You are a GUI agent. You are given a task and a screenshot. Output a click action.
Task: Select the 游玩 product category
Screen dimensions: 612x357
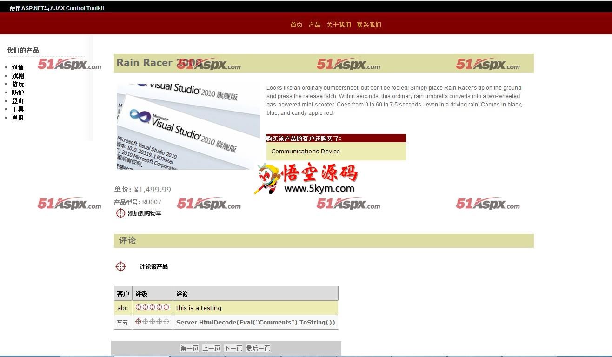(x=18, y=84)
